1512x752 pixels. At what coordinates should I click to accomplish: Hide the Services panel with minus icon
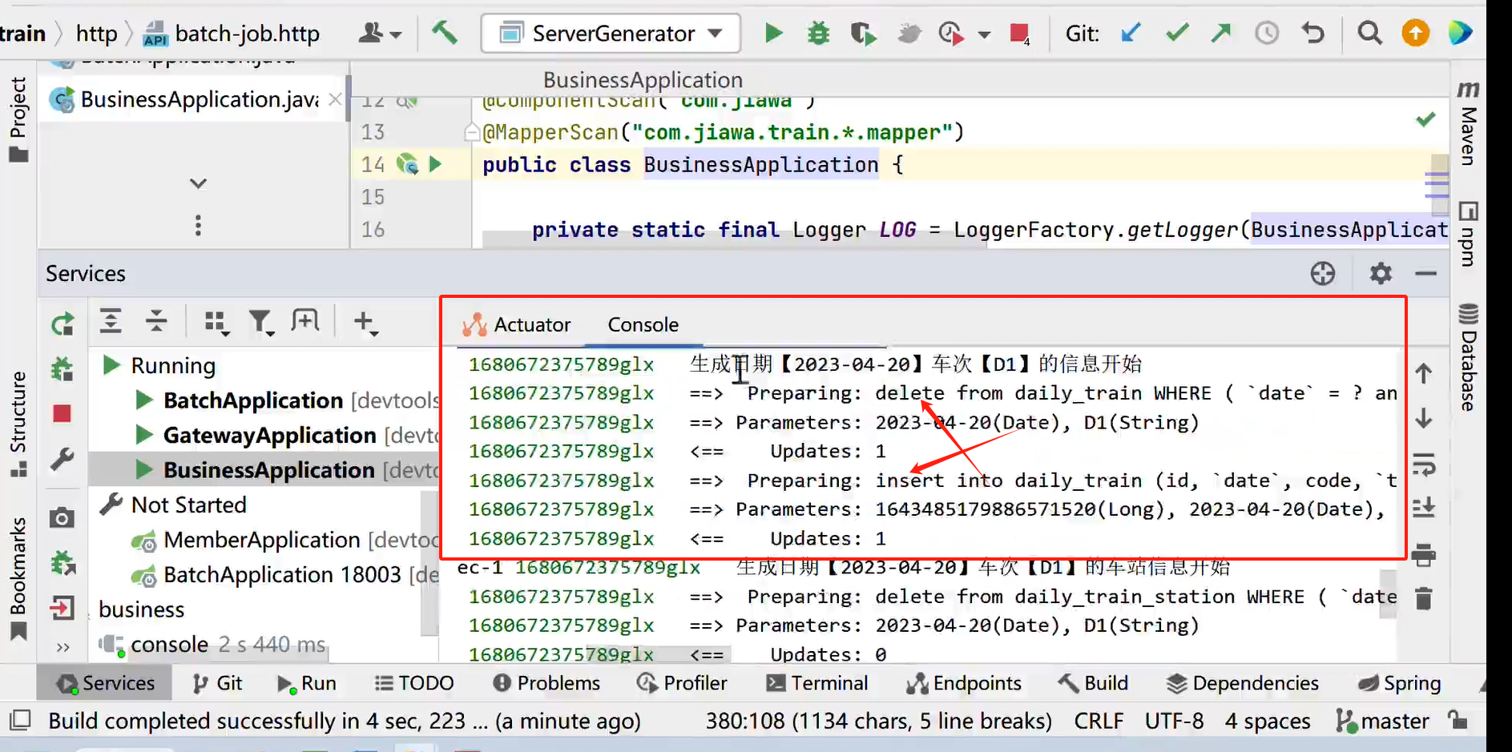pos(1425,273)
